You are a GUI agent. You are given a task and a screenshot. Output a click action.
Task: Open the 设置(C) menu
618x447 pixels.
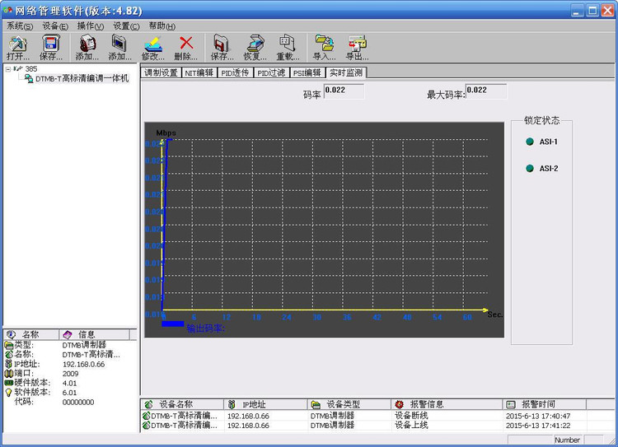tap(126, 26)
